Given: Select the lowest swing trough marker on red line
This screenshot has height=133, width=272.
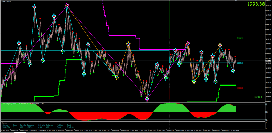Looking at the screenshot, I should (x=147, y=99).
